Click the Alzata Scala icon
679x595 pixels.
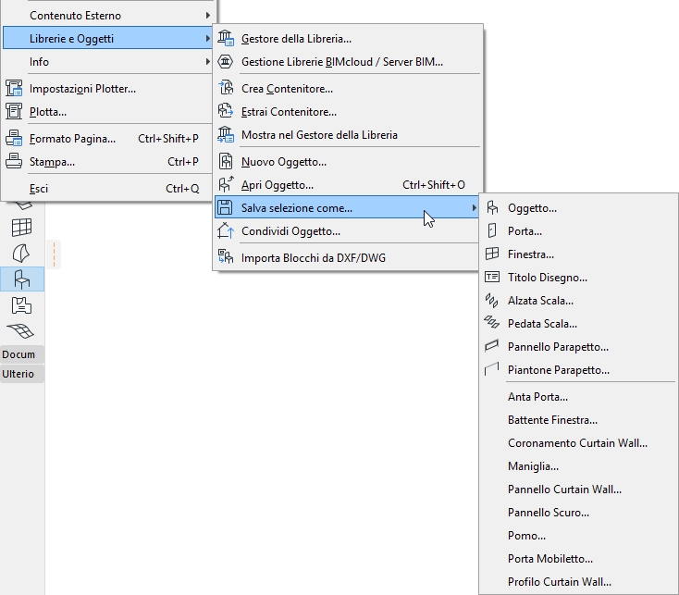click(x=492, y=300)
